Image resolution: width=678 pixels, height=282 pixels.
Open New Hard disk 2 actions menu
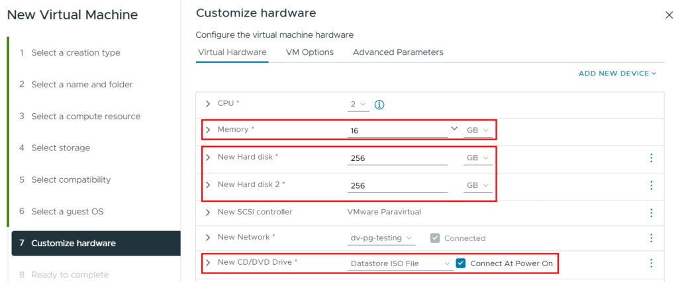point(651,185)
